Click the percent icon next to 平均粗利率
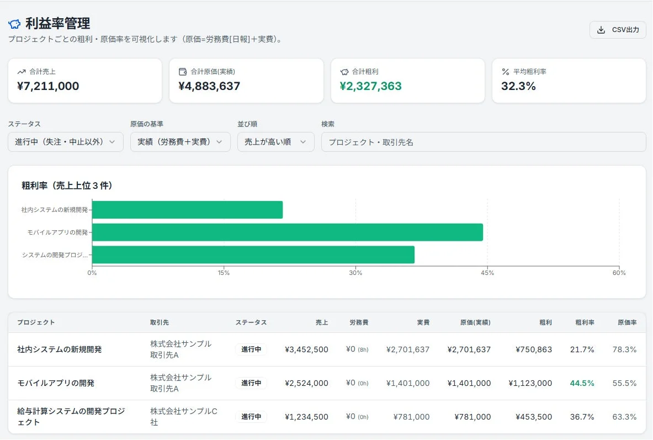Image resolution: width=653 pixels, height=440 pixels. pos(506,72)
